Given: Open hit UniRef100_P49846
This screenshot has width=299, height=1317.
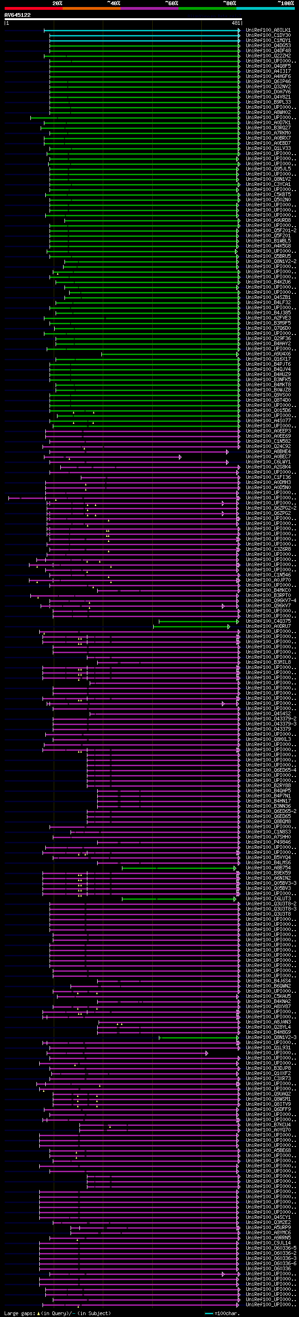Looking at the screenshot, I should point(268,842).
